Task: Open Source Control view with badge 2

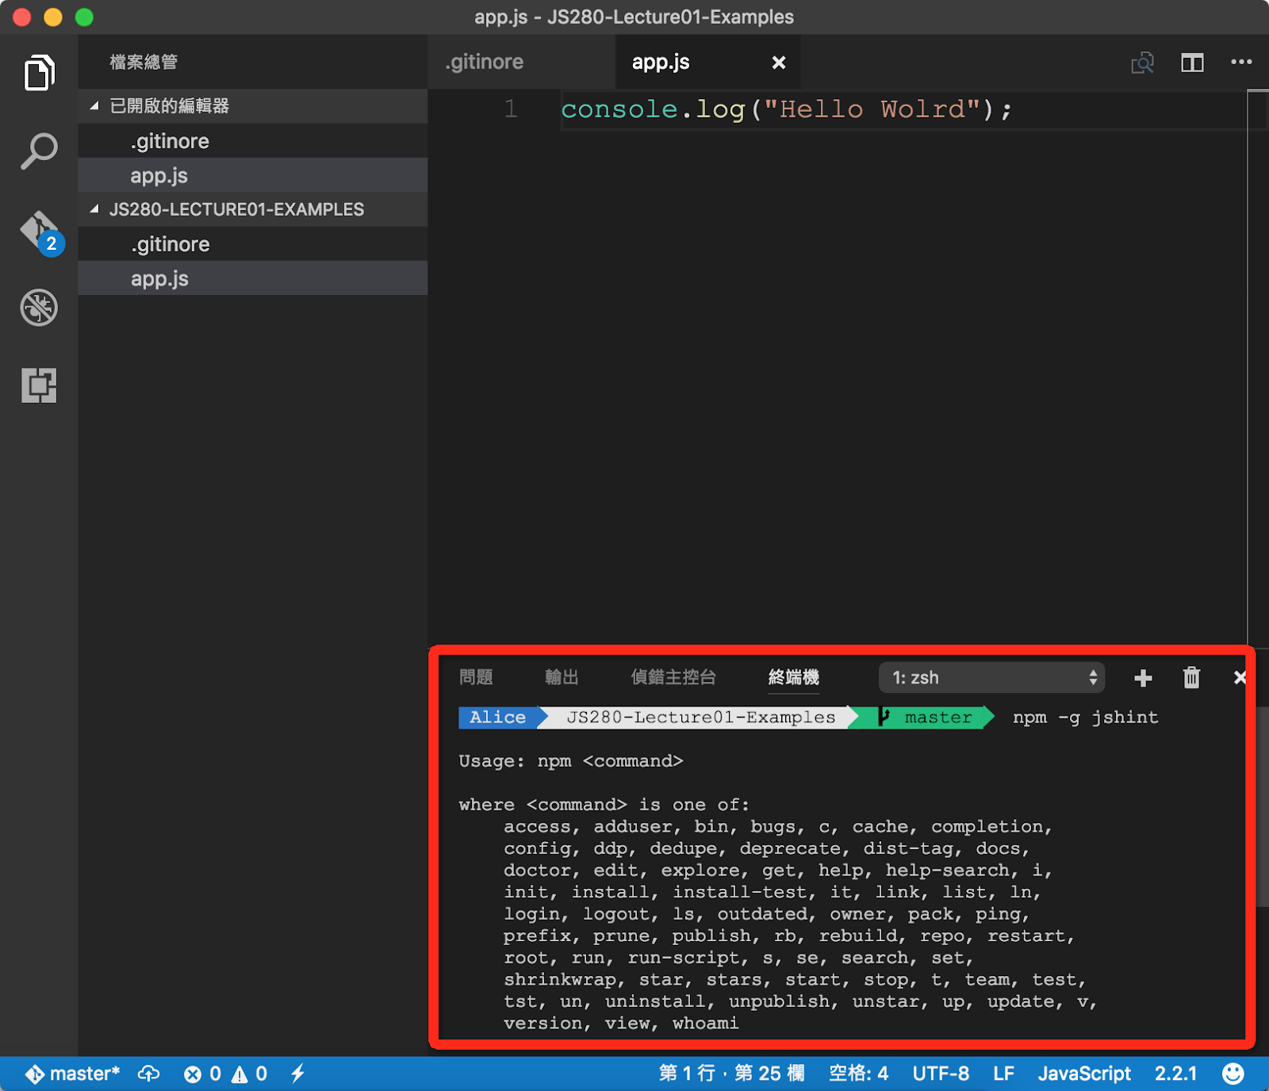Action: [41, 232]
